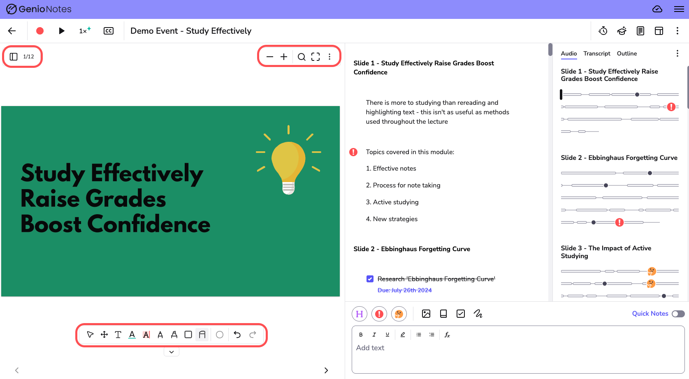This screenshot has height=379, width=689.
Task: Open the stopwatch timer icon
Action: pyautogui.click(x=603, y=31)
